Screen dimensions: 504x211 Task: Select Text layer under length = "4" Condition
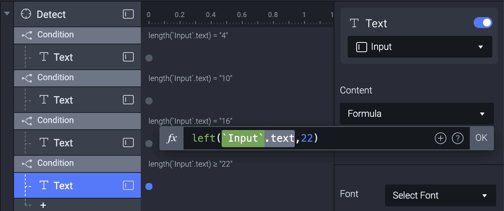(x=77, y=57)
